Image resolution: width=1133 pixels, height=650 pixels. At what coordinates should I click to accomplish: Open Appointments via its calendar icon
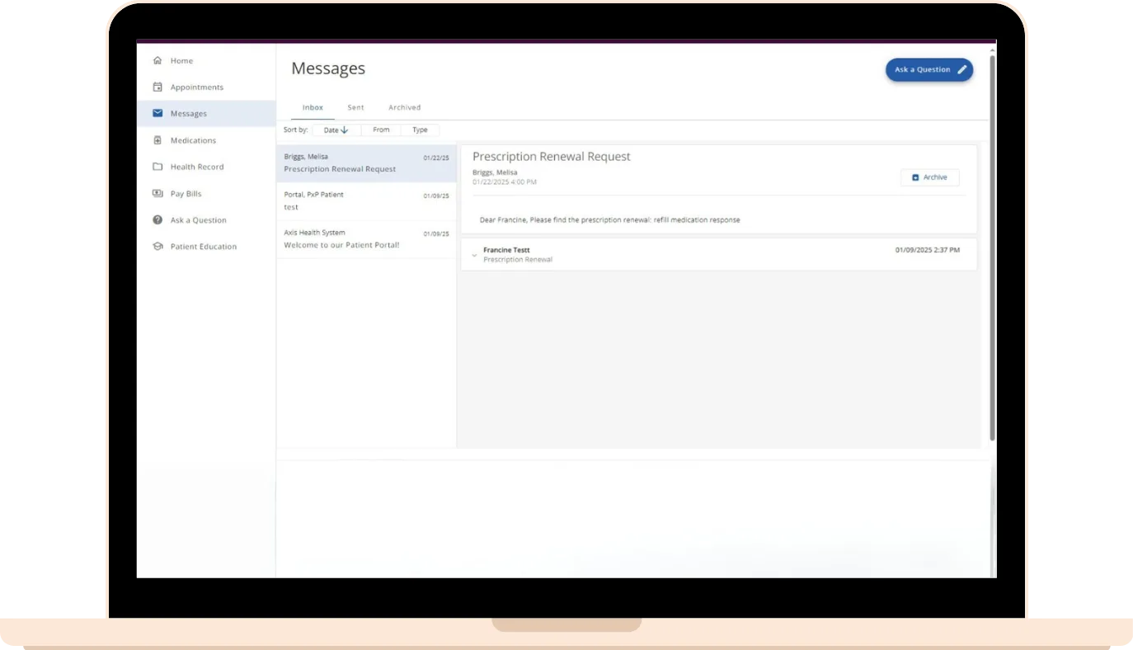[x=157, y=87]
